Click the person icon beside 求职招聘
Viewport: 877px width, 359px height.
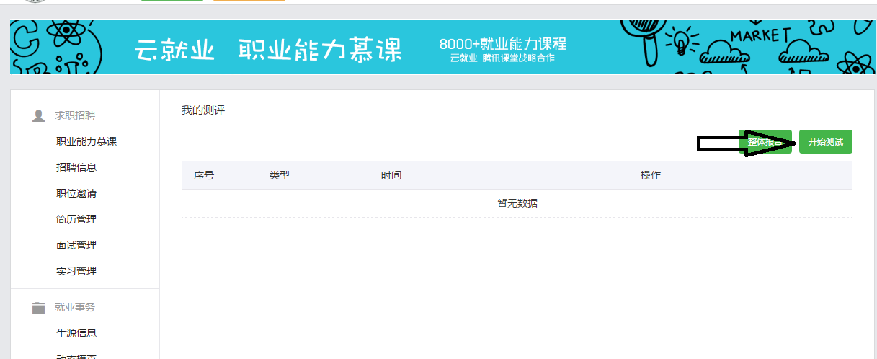coord(39,115)
